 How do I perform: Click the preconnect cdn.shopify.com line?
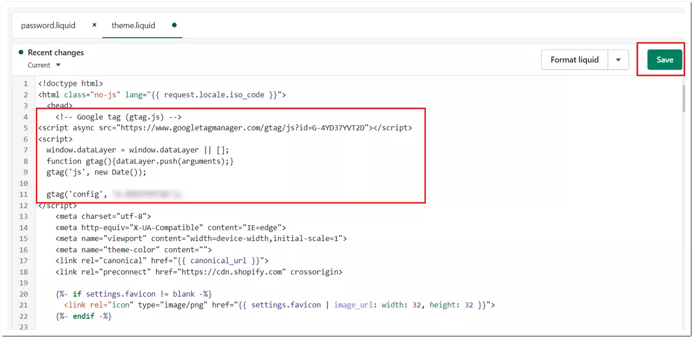pos(199,271)
